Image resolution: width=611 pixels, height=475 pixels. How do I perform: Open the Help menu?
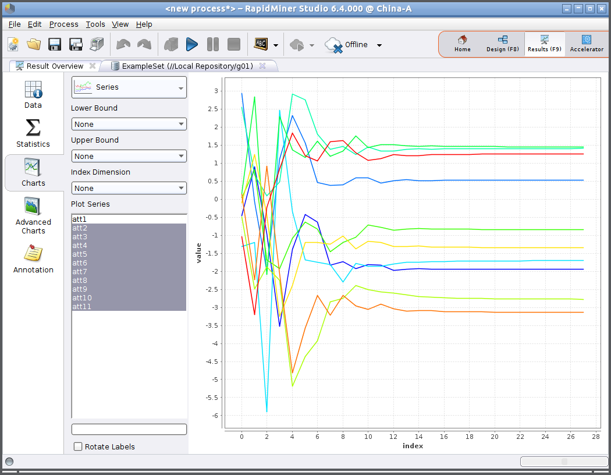144,24
